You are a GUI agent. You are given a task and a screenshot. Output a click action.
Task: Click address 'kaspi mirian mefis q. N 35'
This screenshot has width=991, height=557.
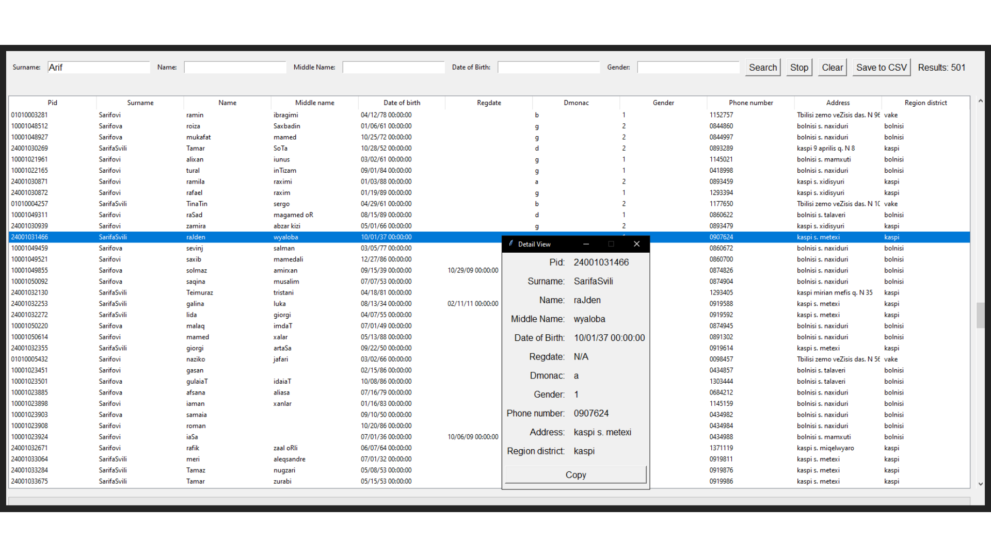tap(835, 292)
